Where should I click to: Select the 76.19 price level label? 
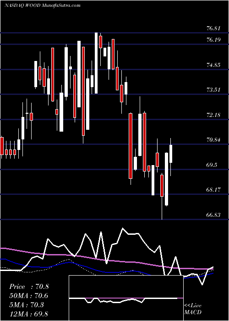[x=213, y=40]
